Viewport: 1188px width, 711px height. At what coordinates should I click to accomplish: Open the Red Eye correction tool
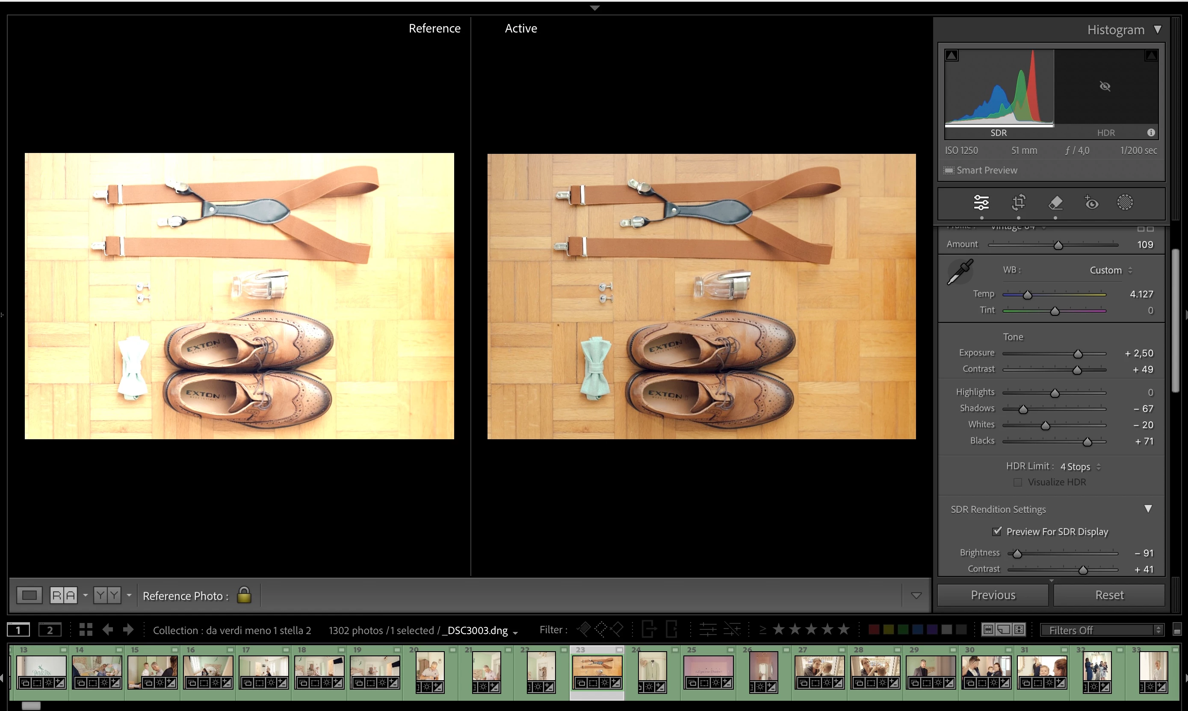pos(1091,203)
